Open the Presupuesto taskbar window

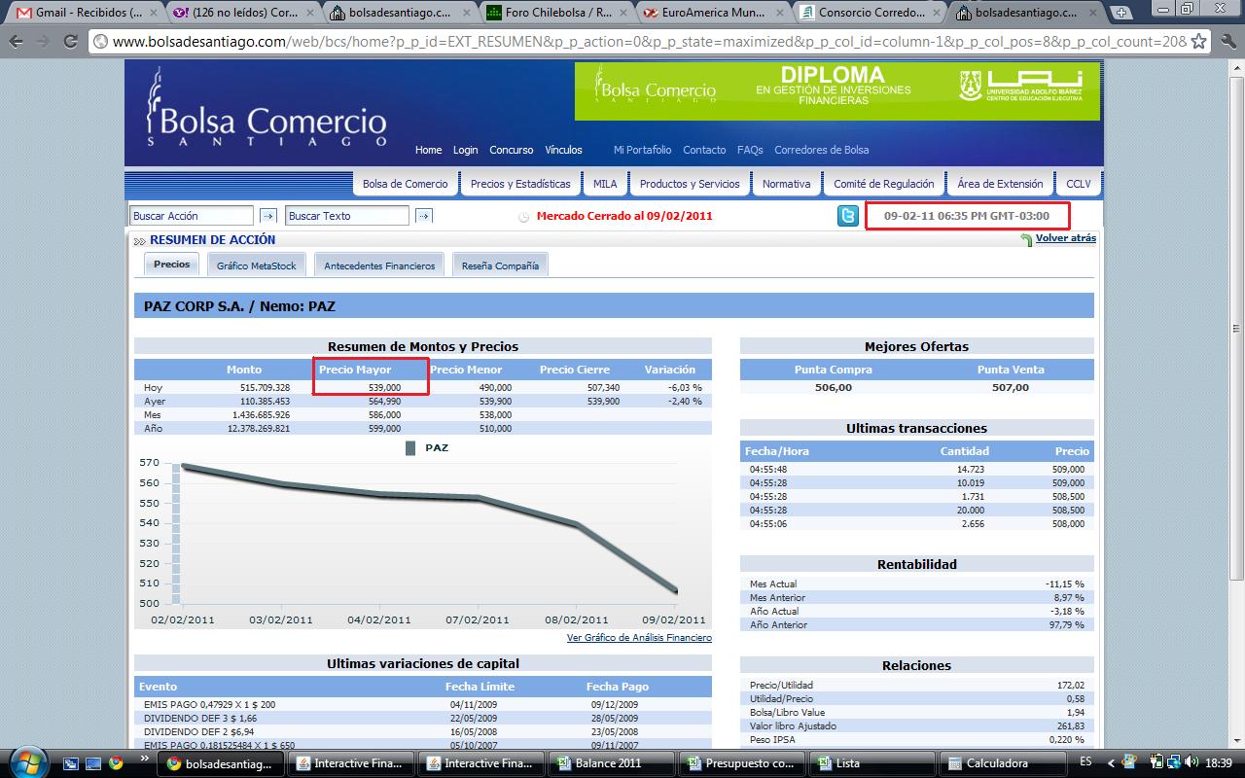pos(741,763)
